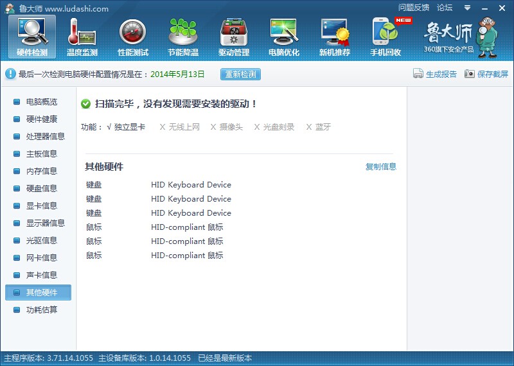Open 手机回收 phone recycling icon
This screenshot has width=514, height=366.
[x=385, y=37]
